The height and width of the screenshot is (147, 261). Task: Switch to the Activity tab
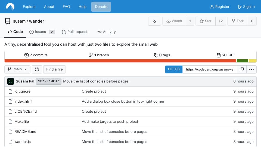point(107,32)
